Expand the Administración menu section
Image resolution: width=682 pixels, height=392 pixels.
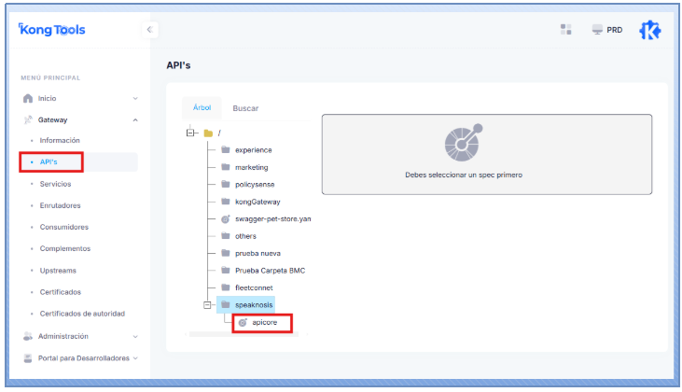point(135,336)
